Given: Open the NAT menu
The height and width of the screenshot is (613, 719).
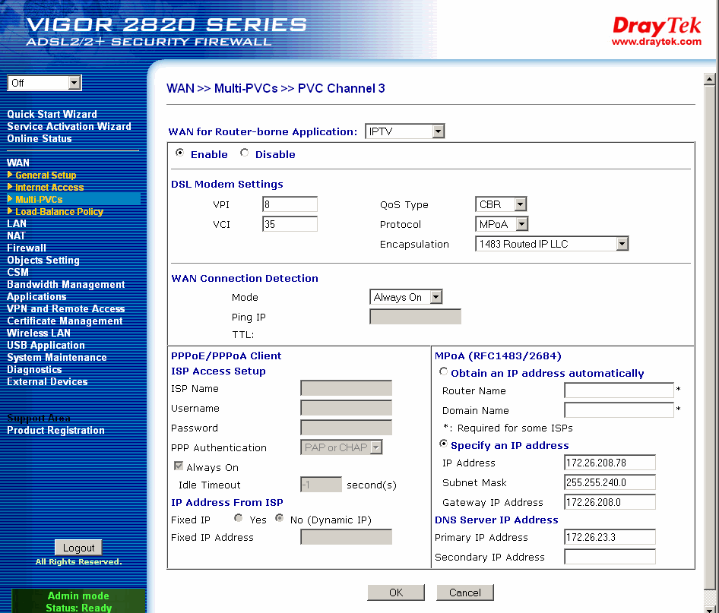Looking at the screenshot, I should [16, 236].
